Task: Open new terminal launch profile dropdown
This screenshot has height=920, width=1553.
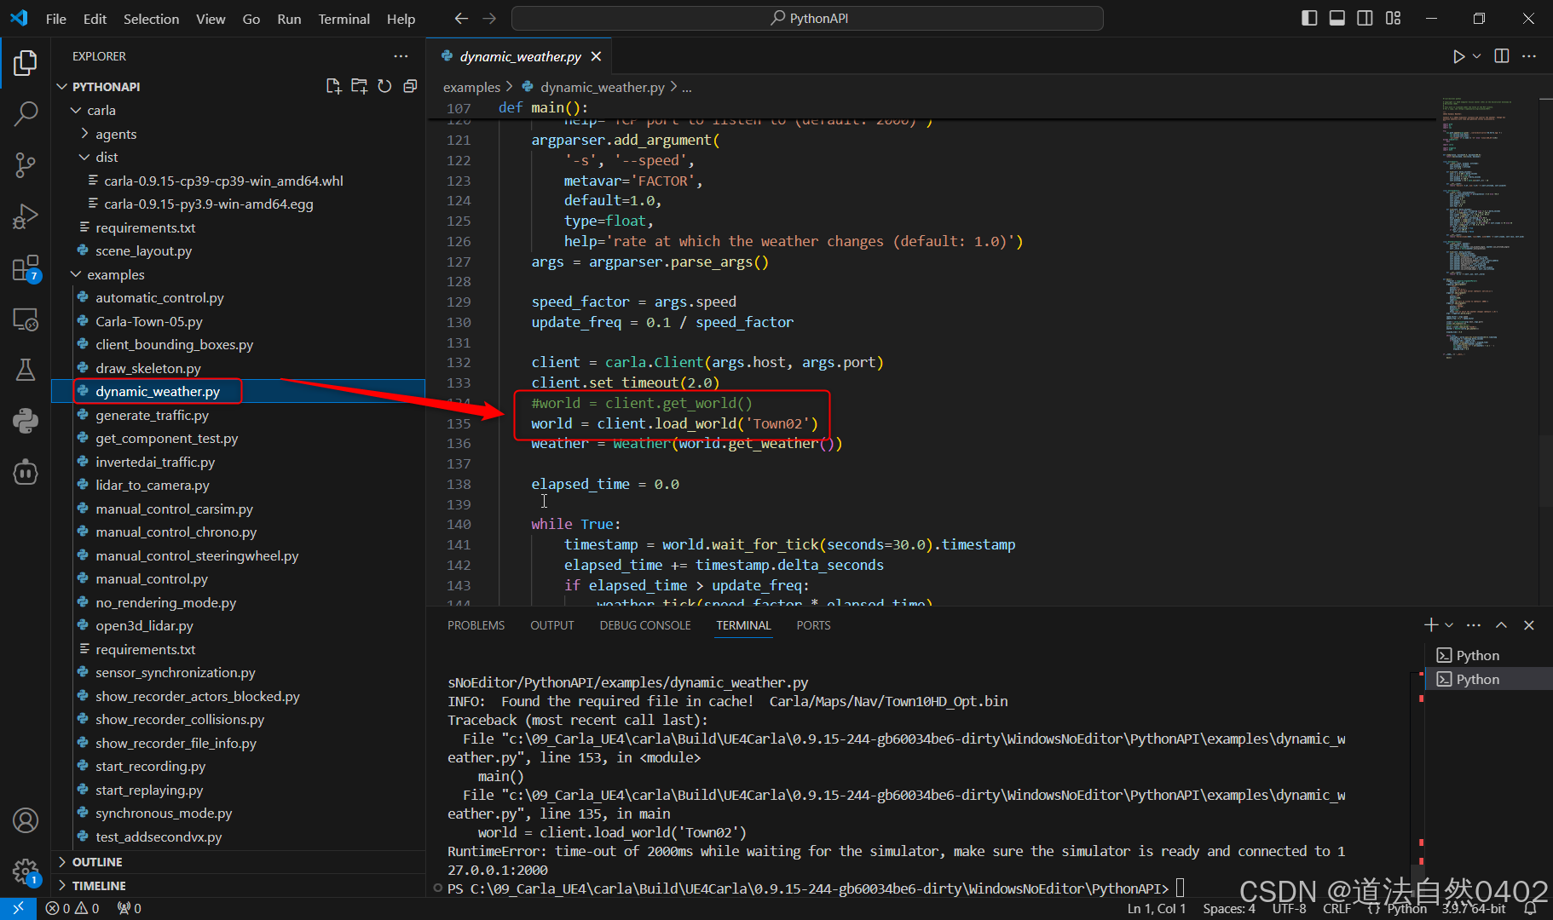Action: [1449, 625]
